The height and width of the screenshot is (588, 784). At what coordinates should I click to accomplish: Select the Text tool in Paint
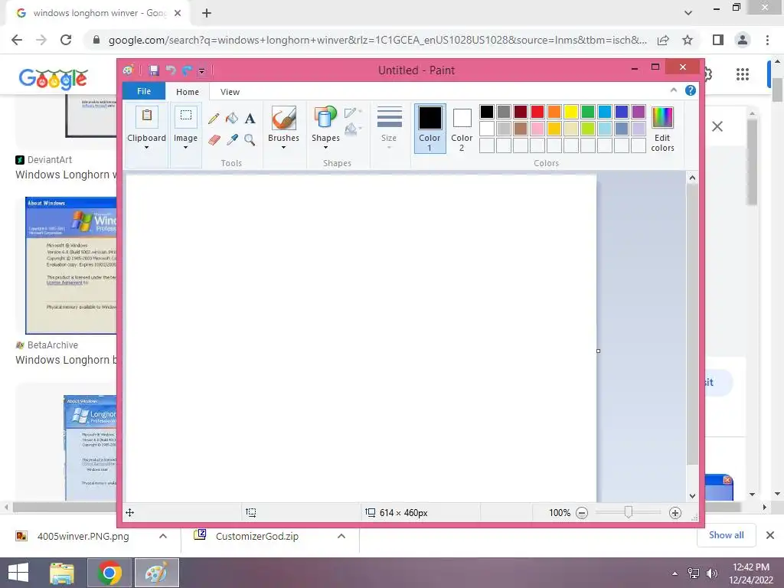pos(250,119)
